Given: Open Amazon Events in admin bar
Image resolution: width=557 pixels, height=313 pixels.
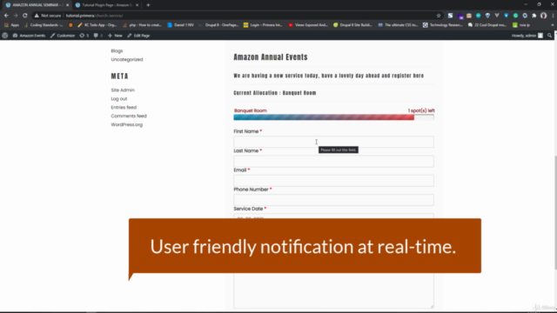Looking at the screenshot, I should [x=29, y=36].
